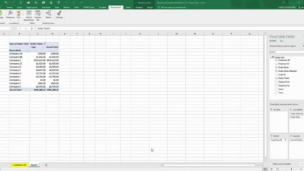Show ALL tables in PivotTable Fields
This screenshot has height=171, width=304.
pos(282,41)
